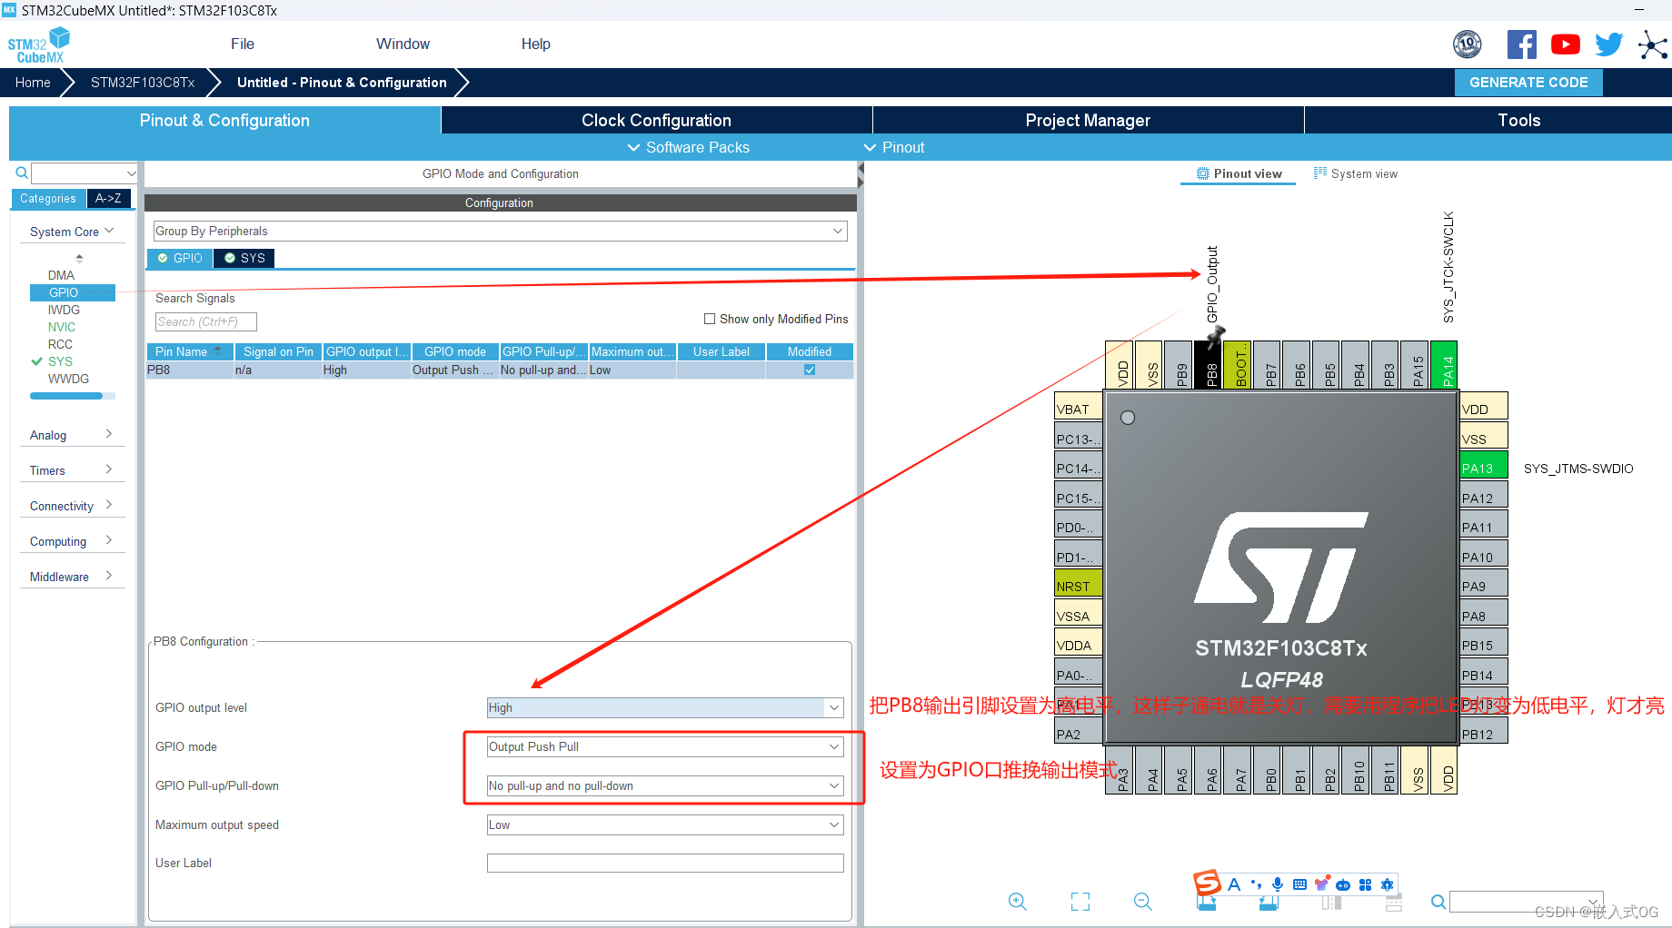The width and height of the screenshot is (1672, 928).
Task: Open the Sogou soft keyboard
Action: (1299, 884)
